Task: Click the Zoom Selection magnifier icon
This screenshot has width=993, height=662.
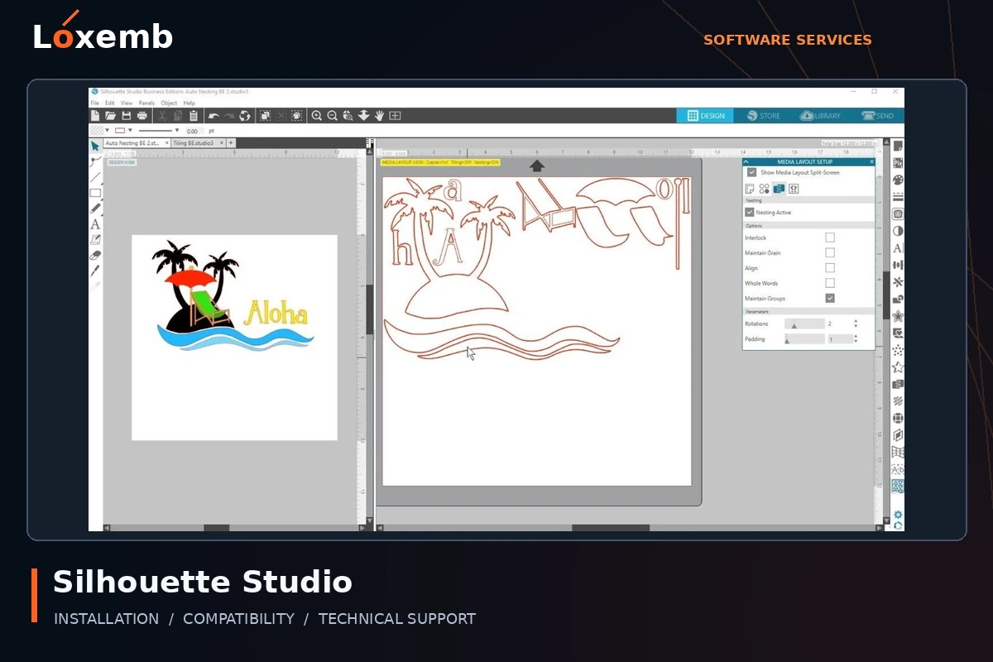Action: pos(348,116)
